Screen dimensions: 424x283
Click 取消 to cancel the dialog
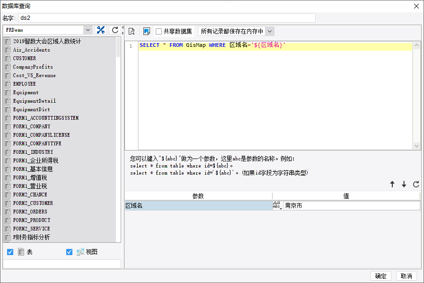pyautogui.click(x=406, y=276)
